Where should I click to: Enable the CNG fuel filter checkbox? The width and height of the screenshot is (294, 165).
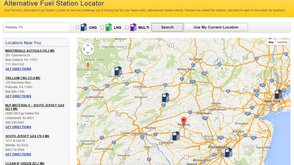click(x=77, y=27)
